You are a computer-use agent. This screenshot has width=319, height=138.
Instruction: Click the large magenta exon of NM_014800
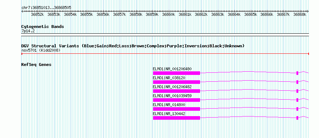point(176,109)
